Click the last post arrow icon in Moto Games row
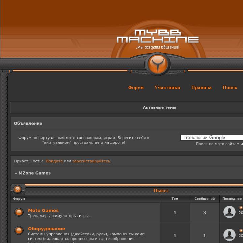The height and width of the screenshot is (243, 243). pos(241,208)
